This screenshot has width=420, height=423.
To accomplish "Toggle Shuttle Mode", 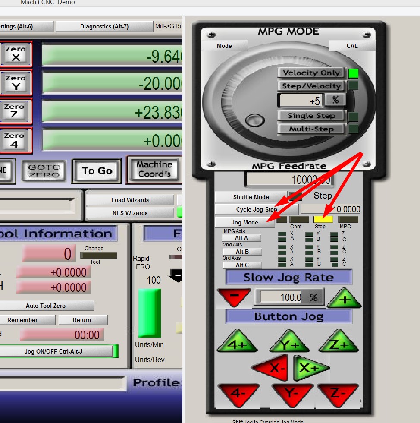I will click(x=251, y=197).
